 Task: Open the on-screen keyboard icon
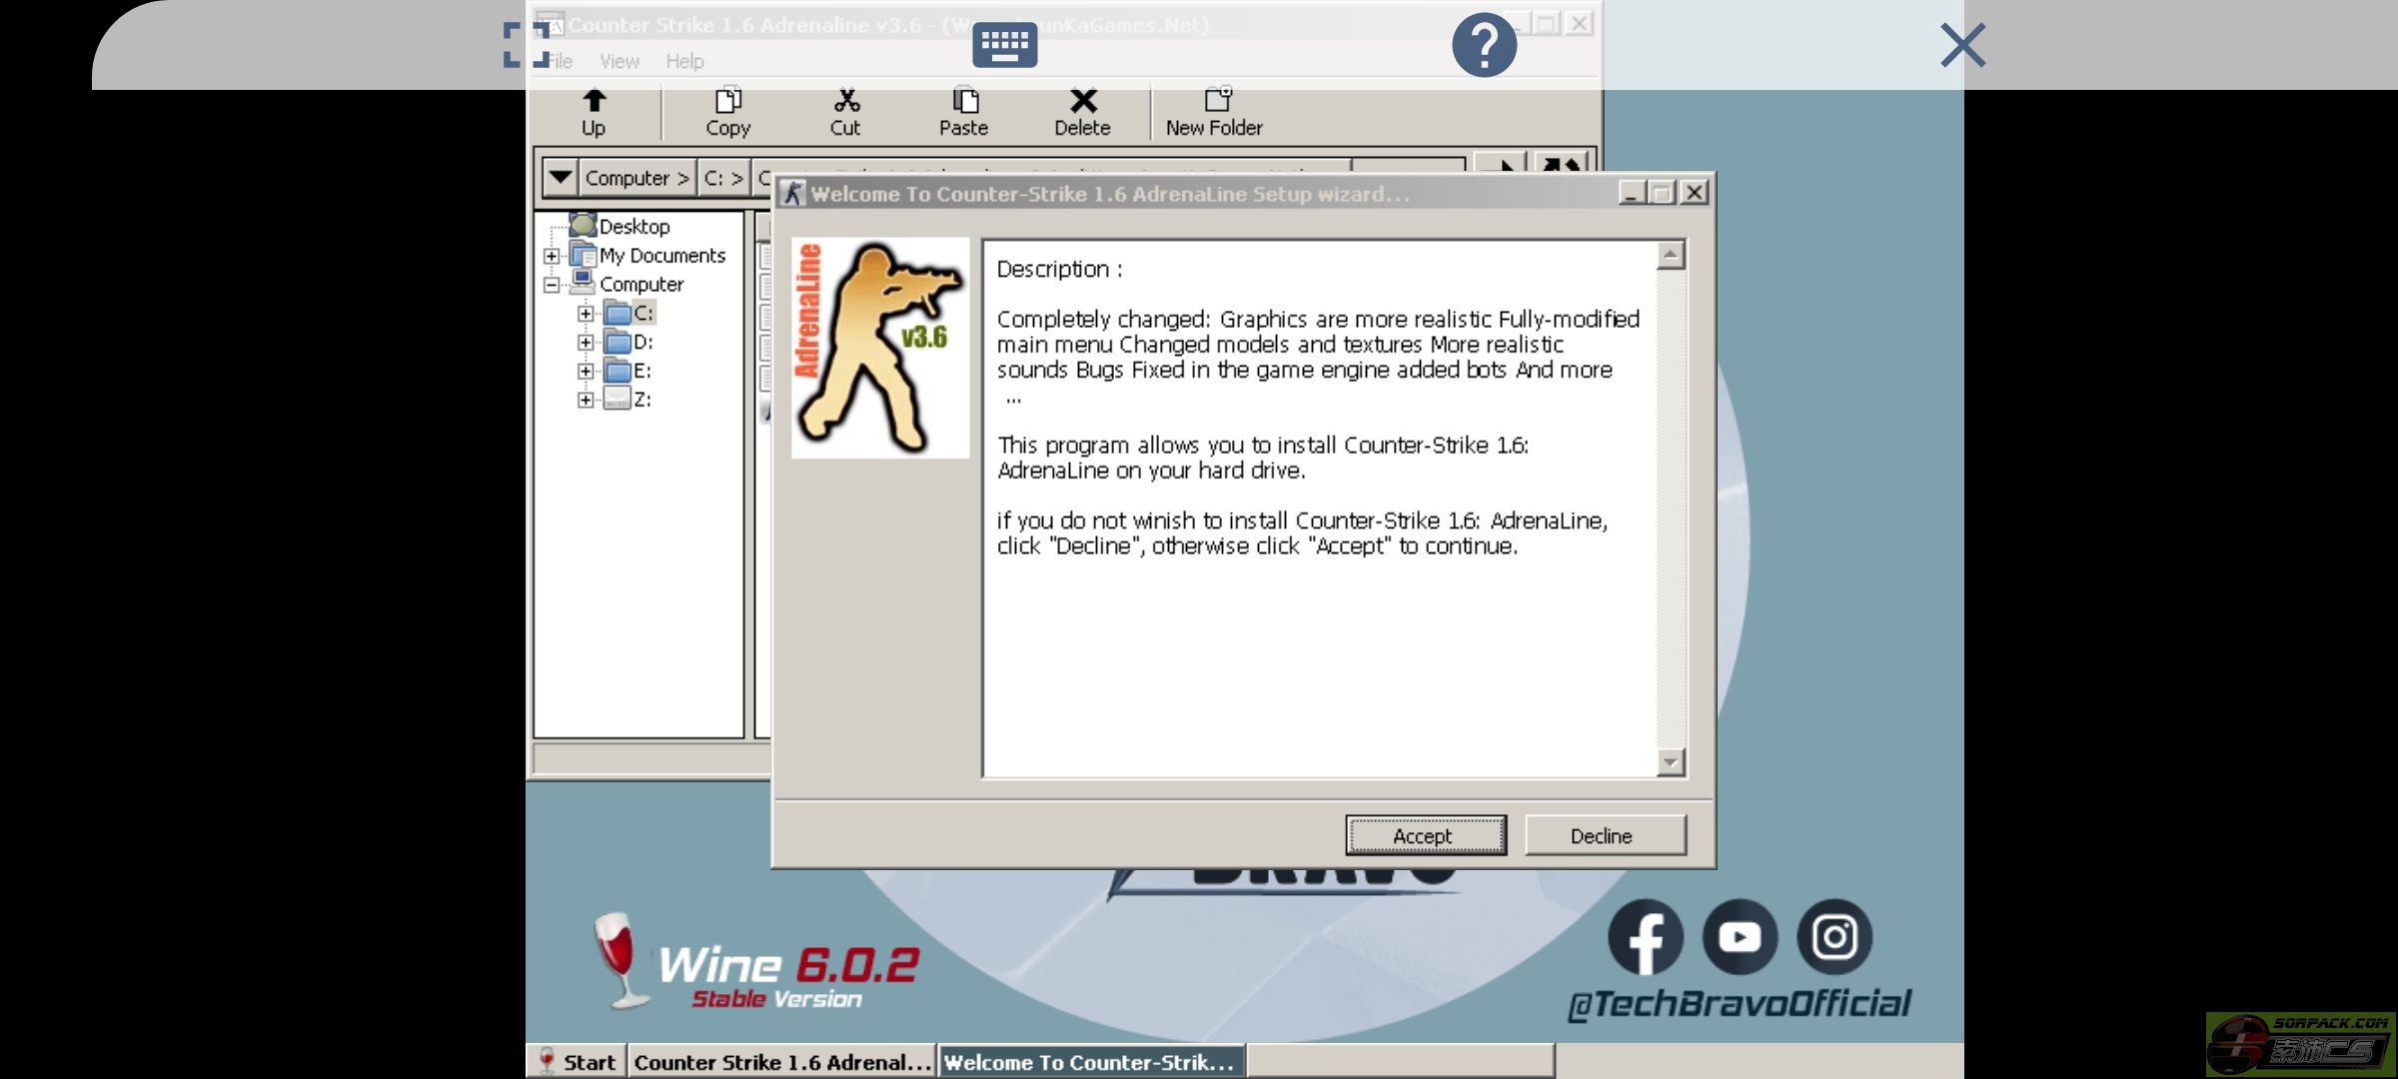click(x=1004, y=45)
